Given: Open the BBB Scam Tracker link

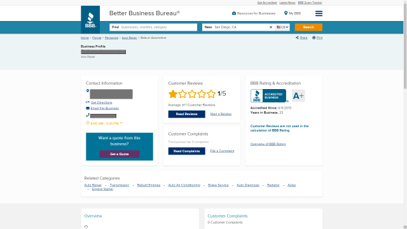Looking at the screenshot, I should coord(310,3).
